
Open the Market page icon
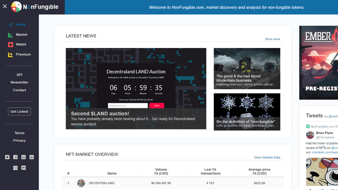point(11,35)
